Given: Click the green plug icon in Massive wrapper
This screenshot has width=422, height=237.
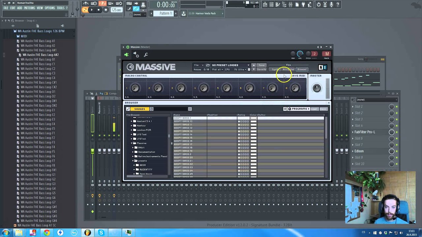Looking at the screenshot, I should pos(127,55).
